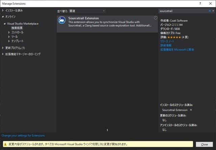This screenshot has height=150, width=216.
Task: Click the Close button
Action: [204, 144]
